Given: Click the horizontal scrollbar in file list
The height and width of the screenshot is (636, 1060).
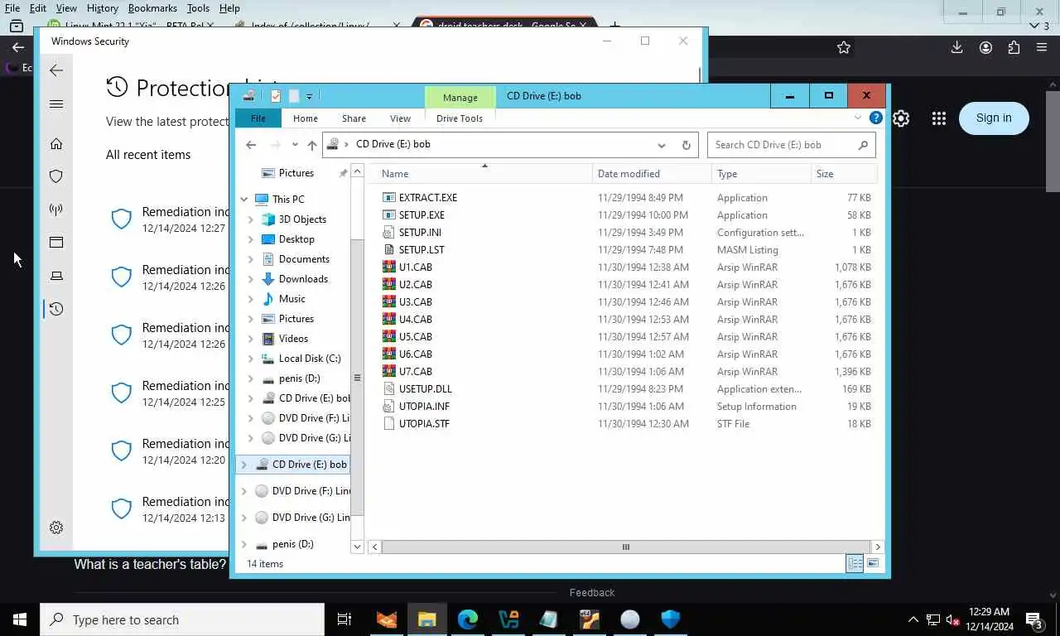Looking at the screenshot, I should pyautogui.click(x=625, y=547).
